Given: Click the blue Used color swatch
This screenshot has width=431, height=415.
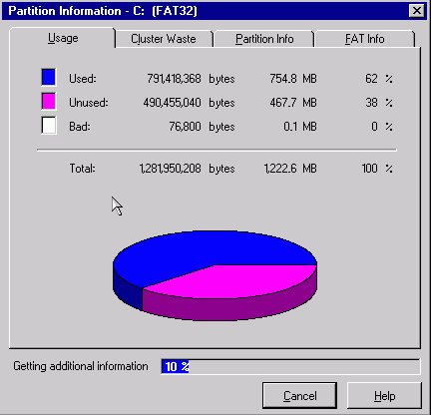Looking at the screenshot, I should coord(49,77).
